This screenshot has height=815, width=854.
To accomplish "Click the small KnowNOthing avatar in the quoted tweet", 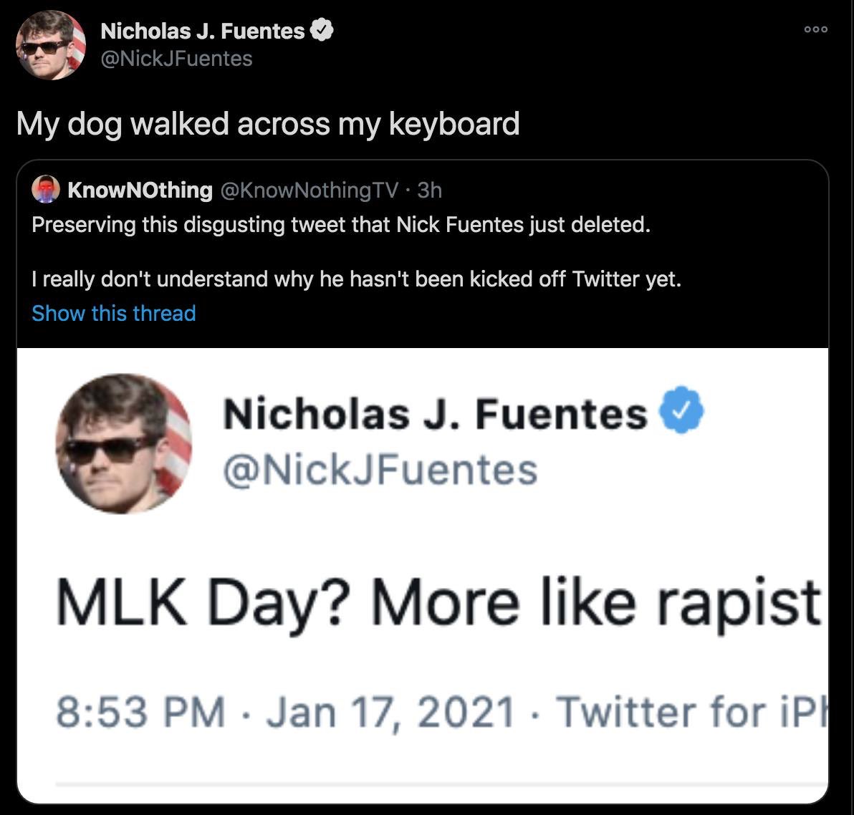I will pos(46,190).
